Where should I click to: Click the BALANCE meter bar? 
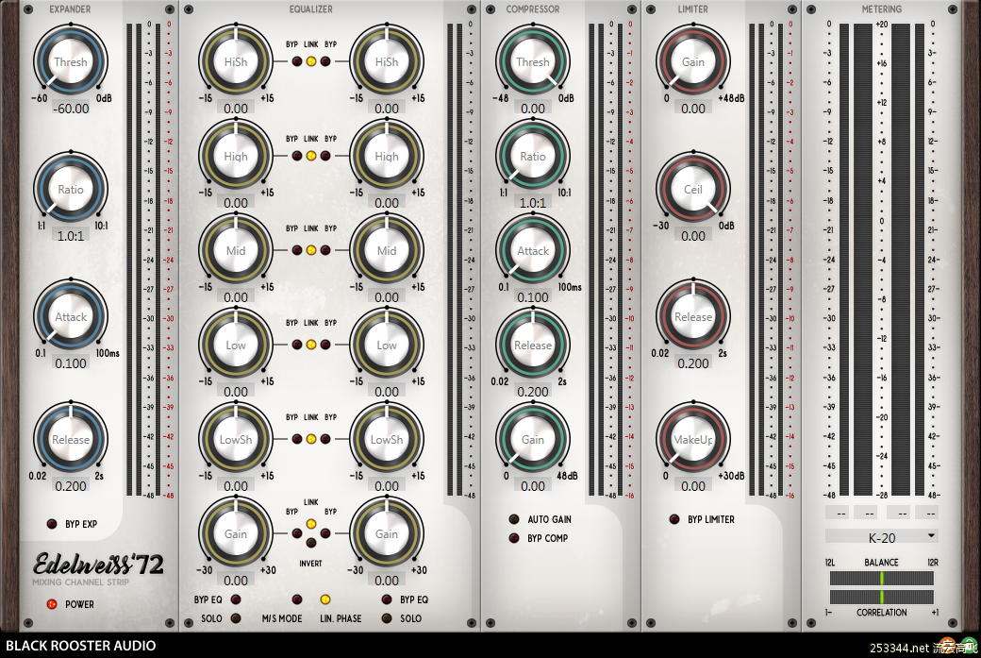(x=882, y=578)
